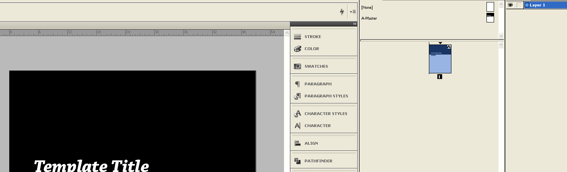Open the Swatches panel grid icon
The width and height of the screenshot is (567, 172).
click(298, 67)
